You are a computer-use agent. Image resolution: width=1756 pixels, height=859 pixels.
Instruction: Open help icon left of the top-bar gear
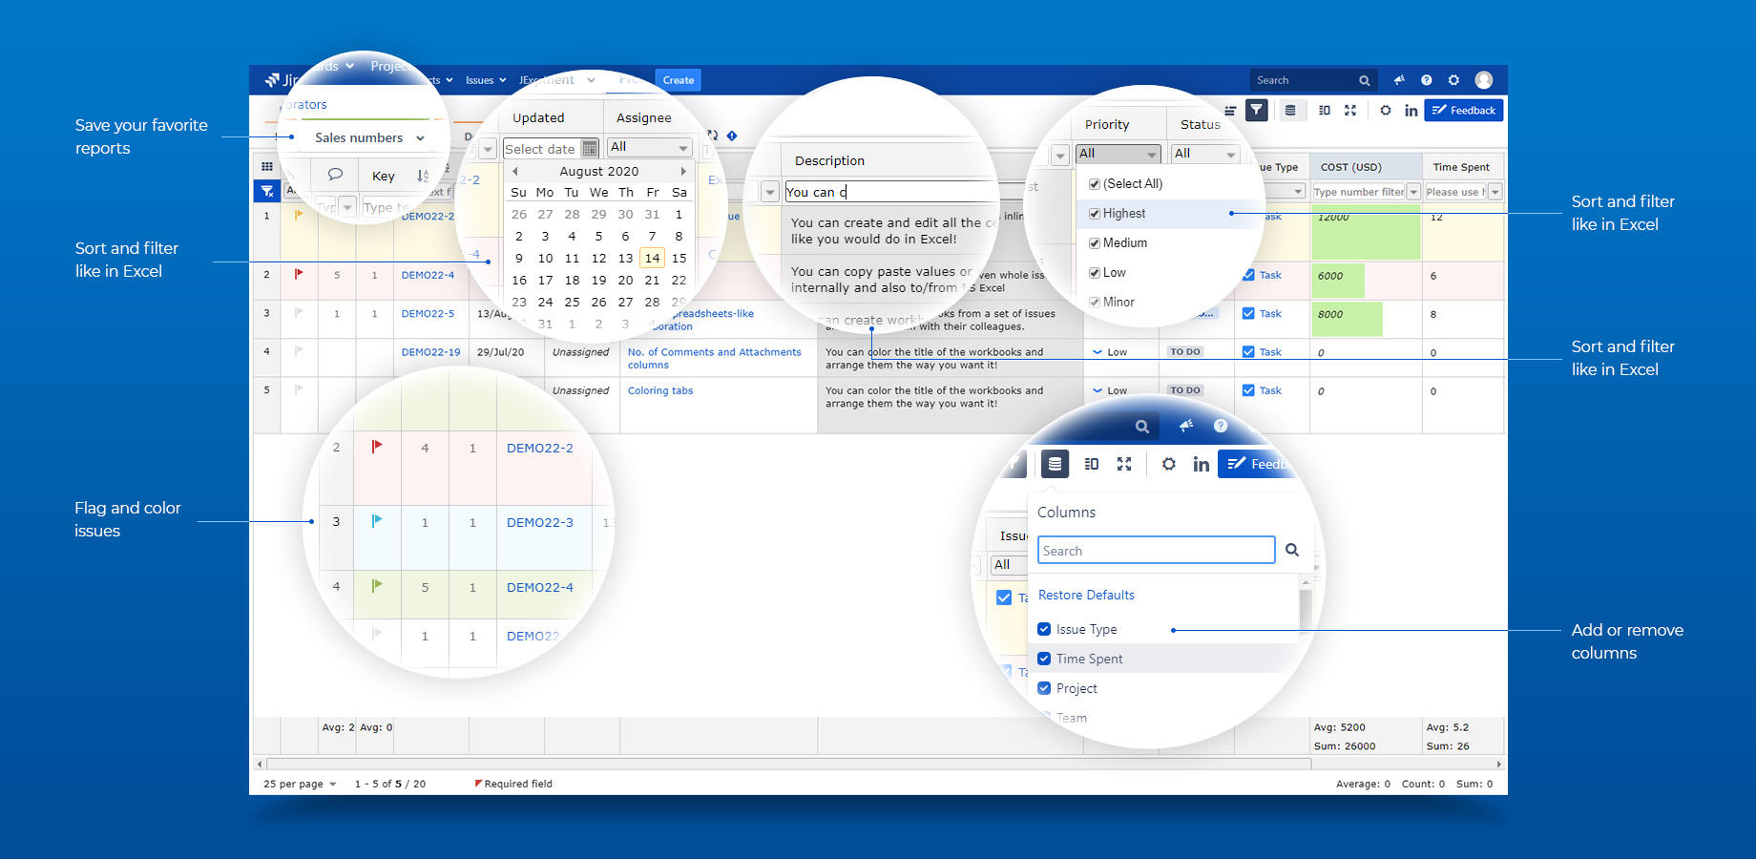click(1426, 80)
